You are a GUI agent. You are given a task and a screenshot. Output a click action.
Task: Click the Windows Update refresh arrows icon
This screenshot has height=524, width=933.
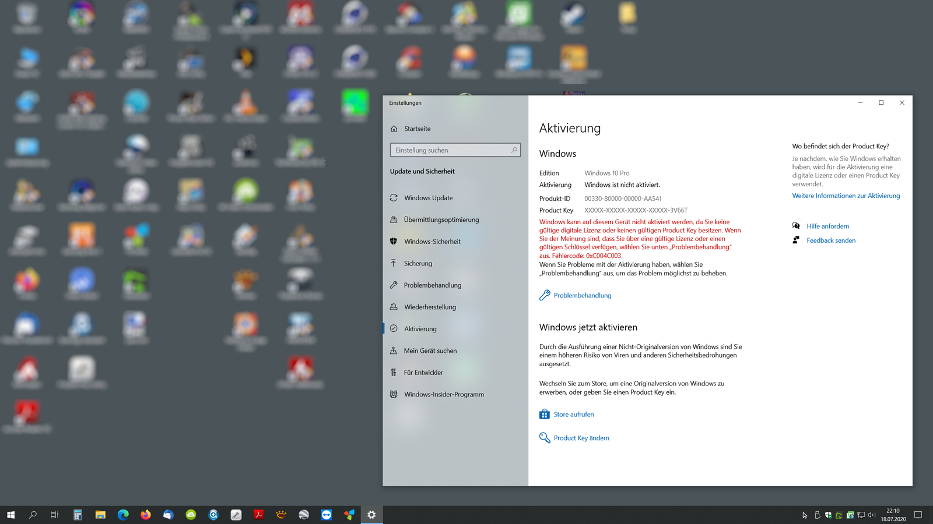[394, 198]
